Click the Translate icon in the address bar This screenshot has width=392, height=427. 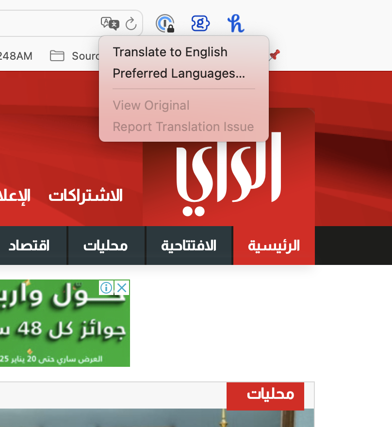pos(110,23)
